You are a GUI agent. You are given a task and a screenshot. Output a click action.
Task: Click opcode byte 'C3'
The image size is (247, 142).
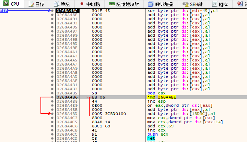[94, 138]
